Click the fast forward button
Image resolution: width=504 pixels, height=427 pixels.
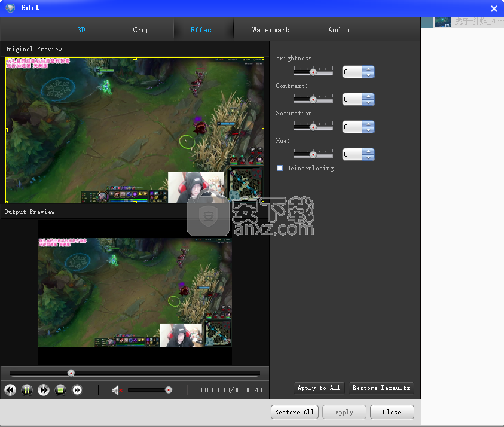[x=44, y=390]
